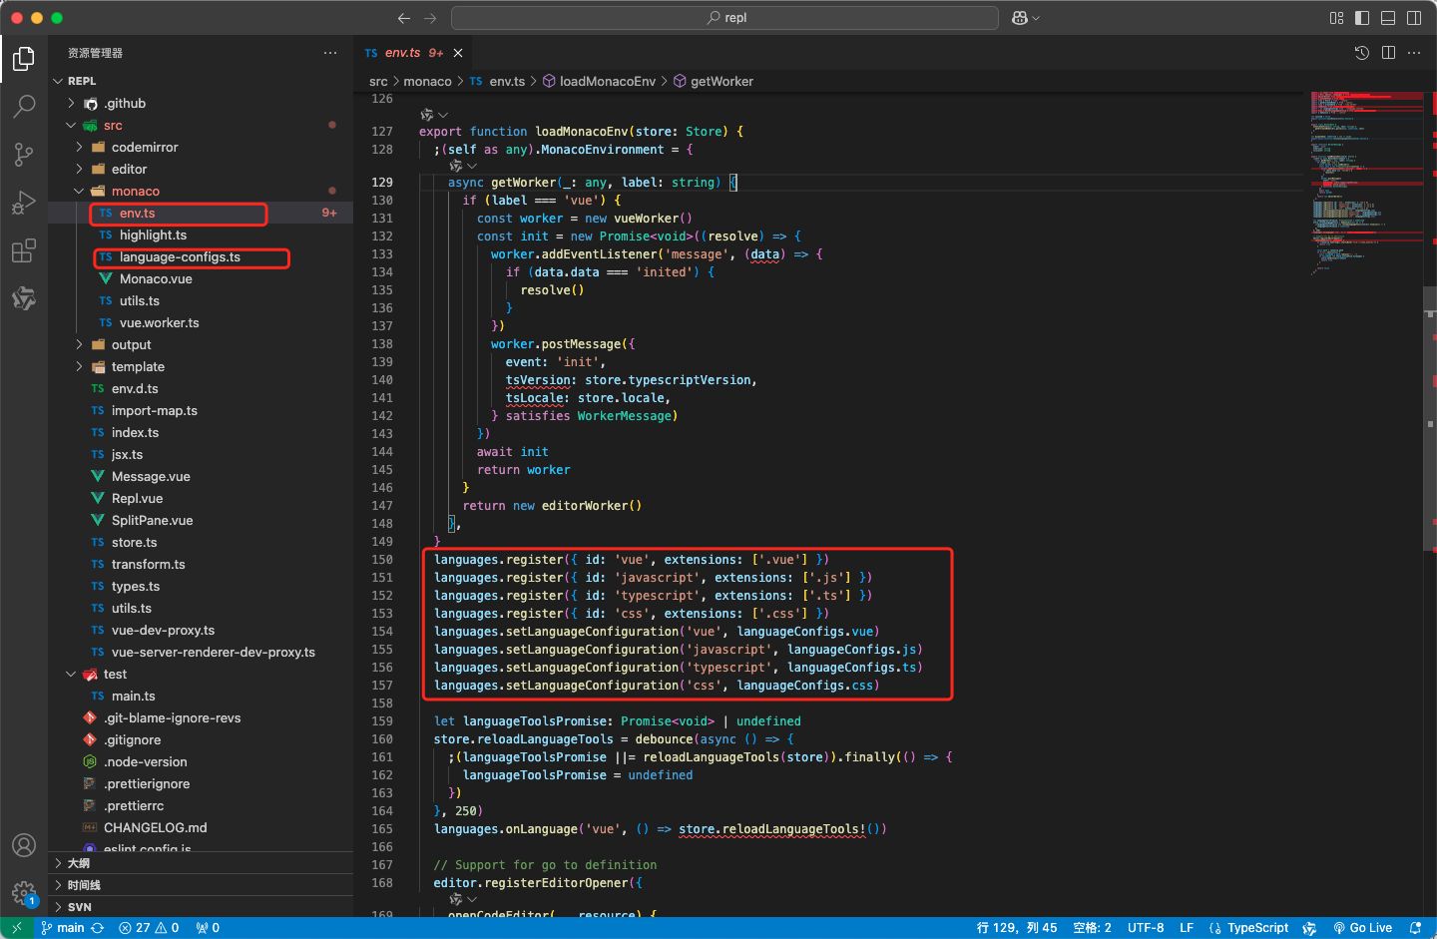Open the timeline history icon in editor toolbar

1362,53
